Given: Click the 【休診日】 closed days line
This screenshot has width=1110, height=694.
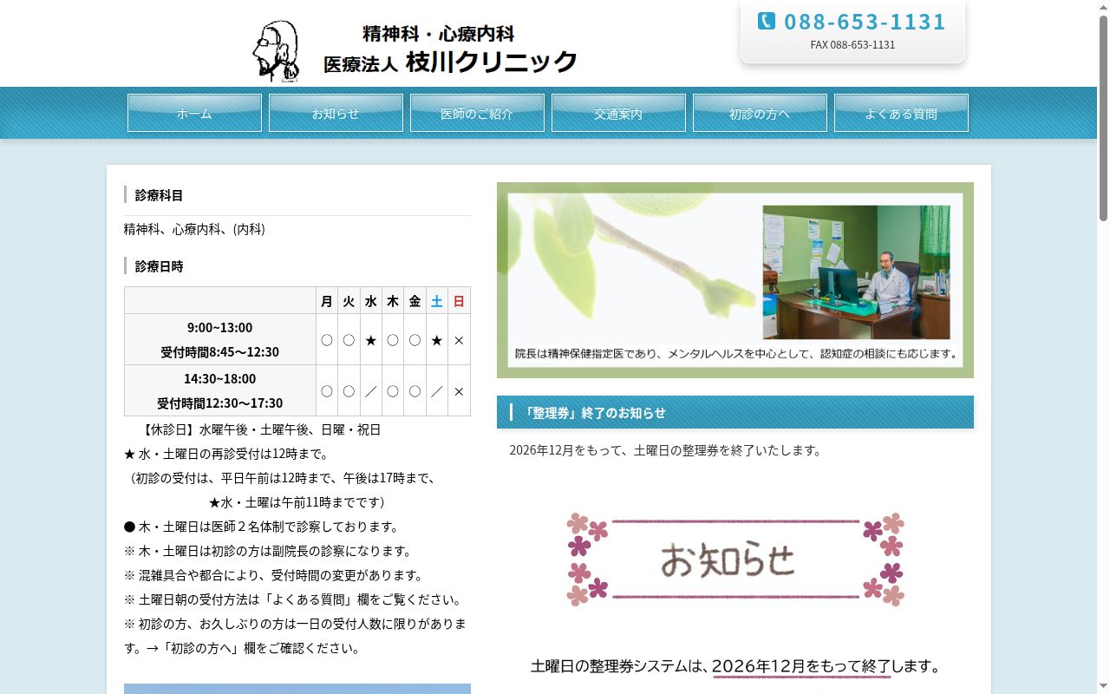Looking at the screenshot, I should click(258, 429).
